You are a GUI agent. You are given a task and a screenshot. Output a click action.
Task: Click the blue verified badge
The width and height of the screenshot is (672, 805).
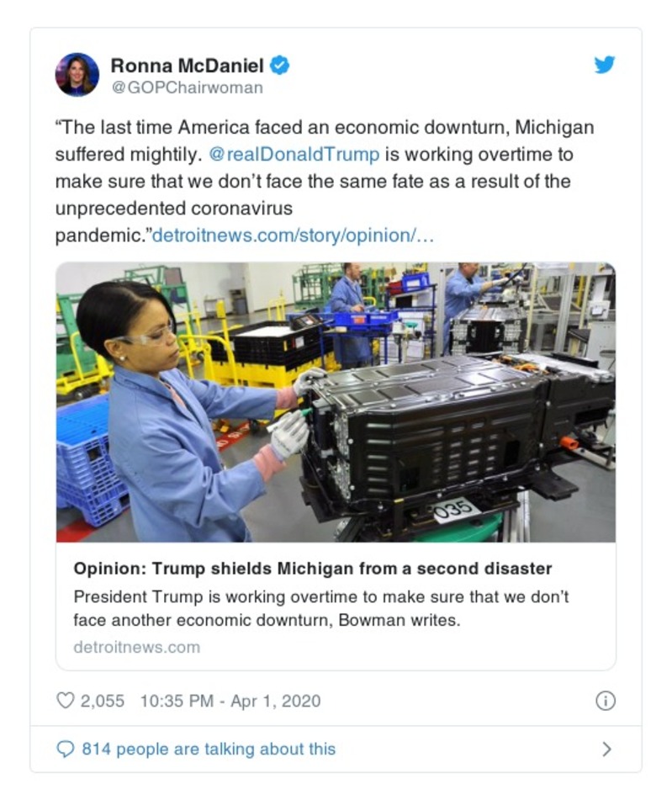click(x=279, y=65)
